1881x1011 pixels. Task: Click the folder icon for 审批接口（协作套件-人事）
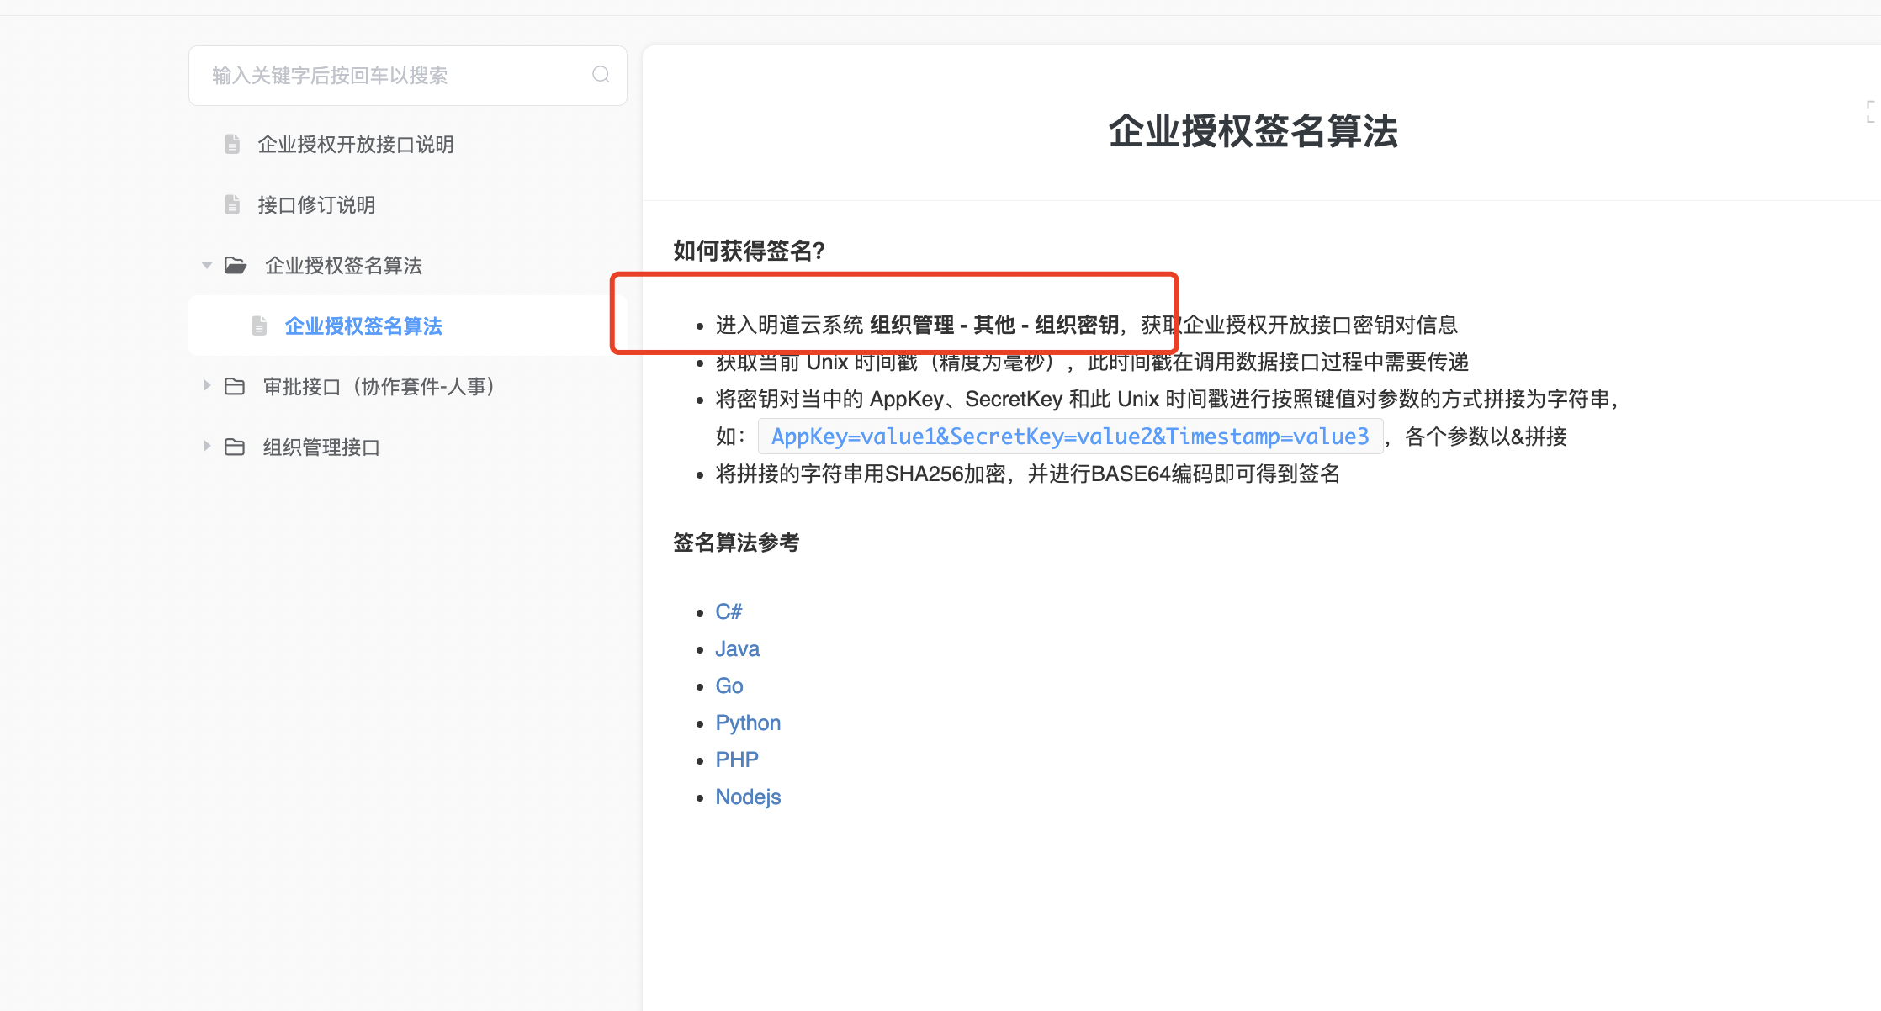(235, 386)
